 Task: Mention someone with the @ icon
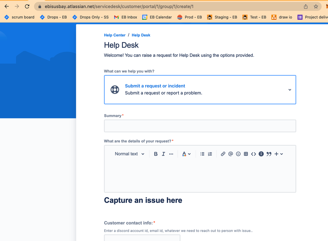point(230,154)
